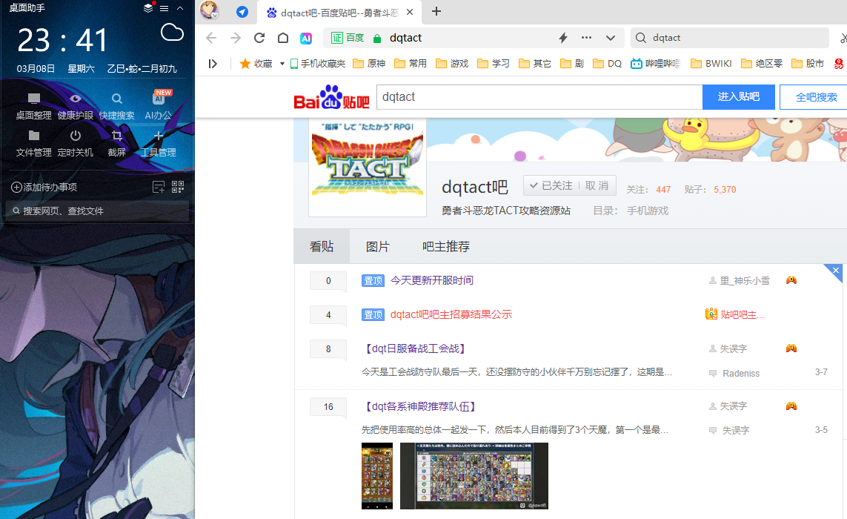This screenshot has width=847, height=519.
Task: Click the Dragon Quest Tact forum avatar
Action: (368, 167)
